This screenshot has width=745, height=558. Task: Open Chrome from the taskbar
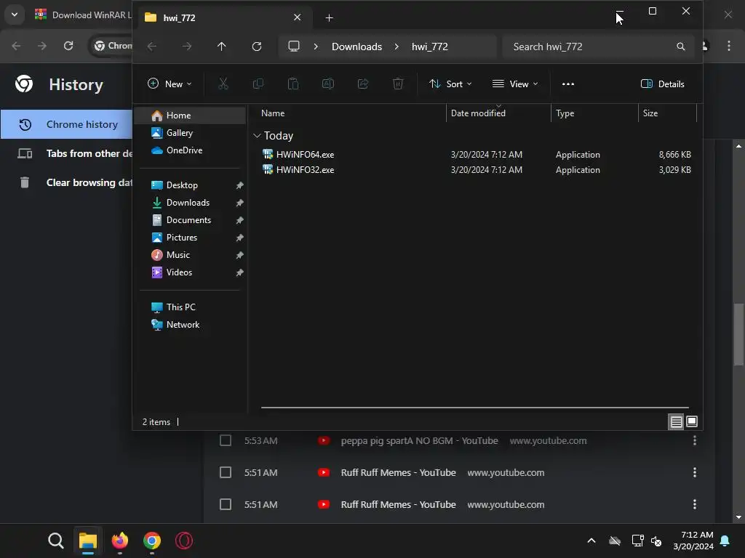152,541
